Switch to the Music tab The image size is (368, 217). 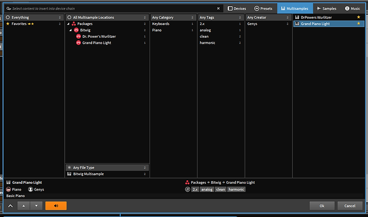[x=352, y=9]
